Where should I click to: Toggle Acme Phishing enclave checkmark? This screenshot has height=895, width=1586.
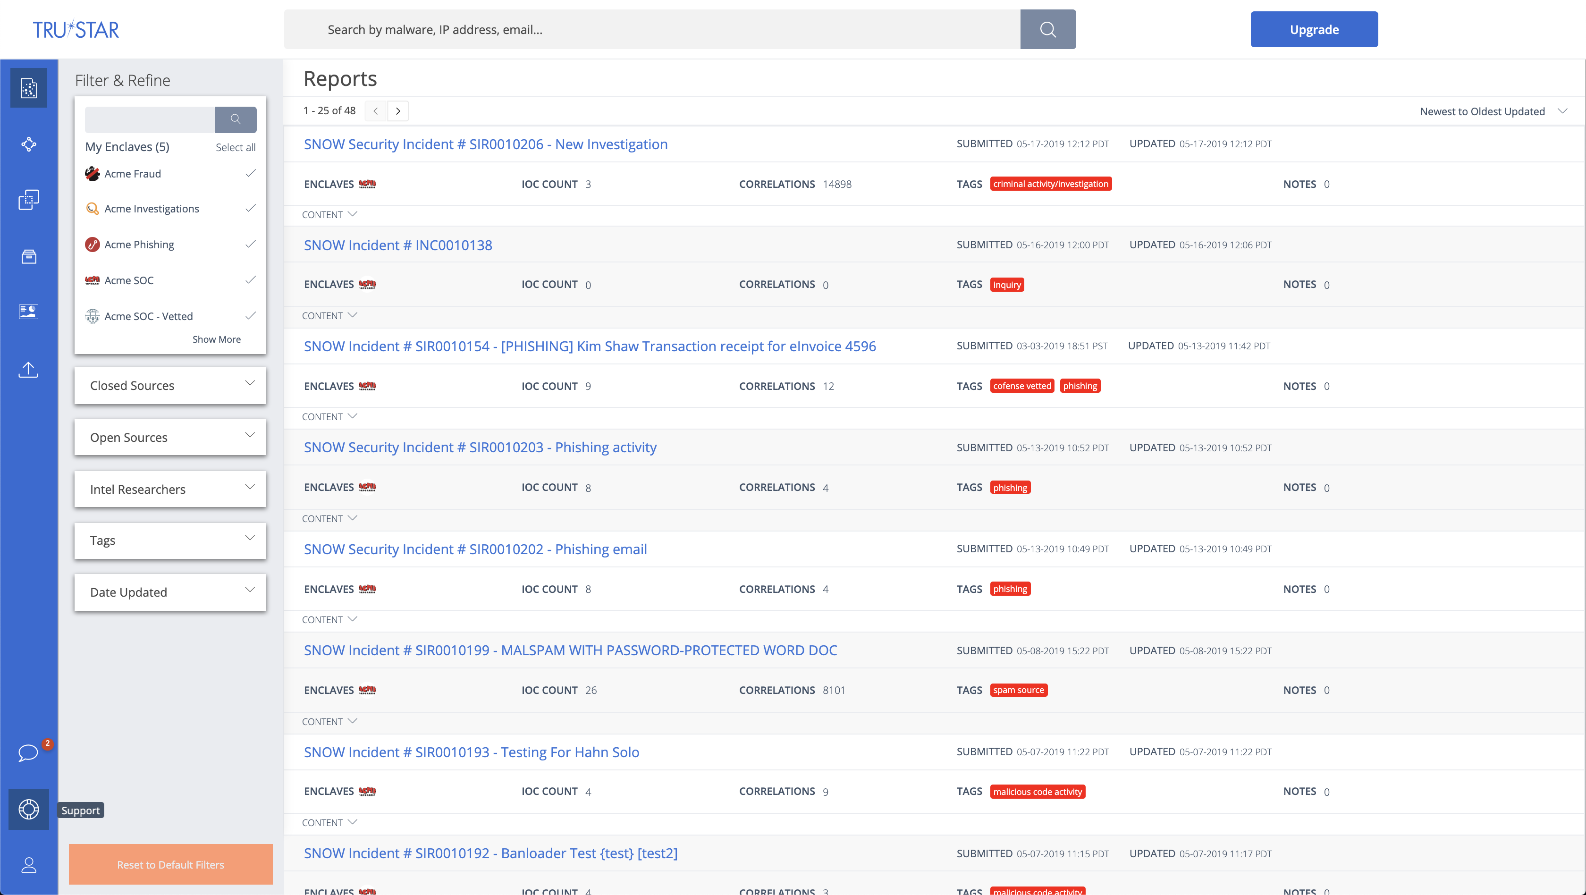coord(250,244)
